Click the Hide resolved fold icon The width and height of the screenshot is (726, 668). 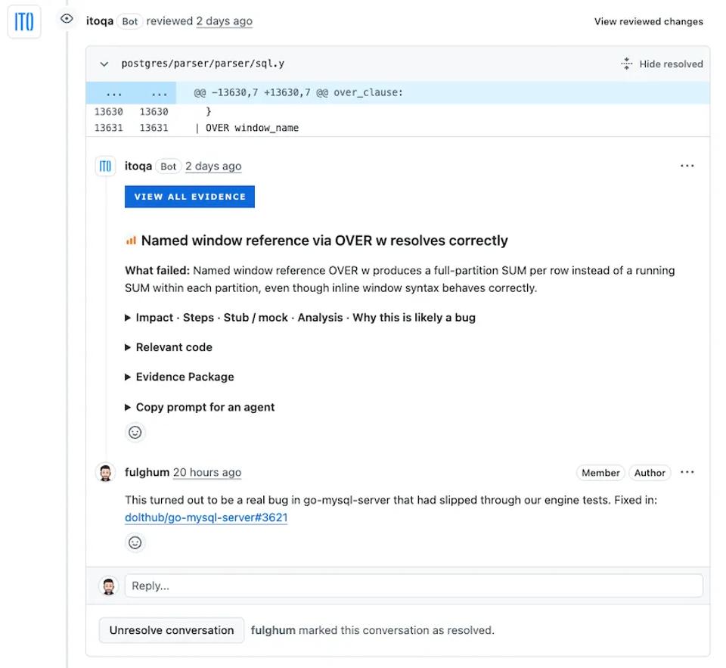pyautogui.click(x=626, y=64)
